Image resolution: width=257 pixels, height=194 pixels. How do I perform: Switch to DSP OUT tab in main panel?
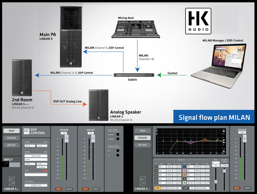[x=11, y=145]
